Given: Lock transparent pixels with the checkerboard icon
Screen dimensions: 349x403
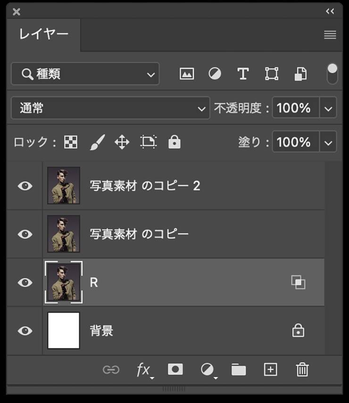Looking at the screenshot, I should [x=71, y=142].
